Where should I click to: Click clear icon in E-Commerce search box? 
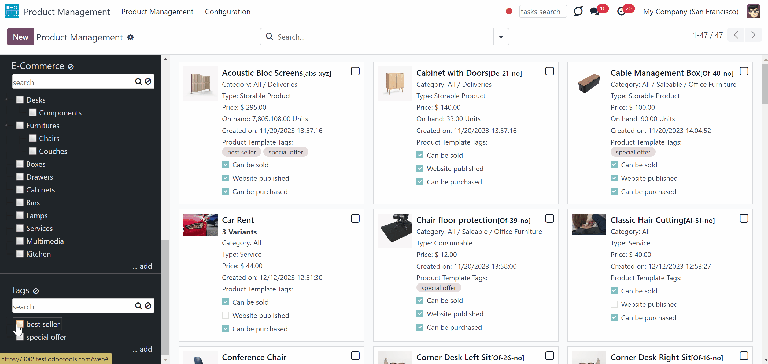[x=148, y=82]
